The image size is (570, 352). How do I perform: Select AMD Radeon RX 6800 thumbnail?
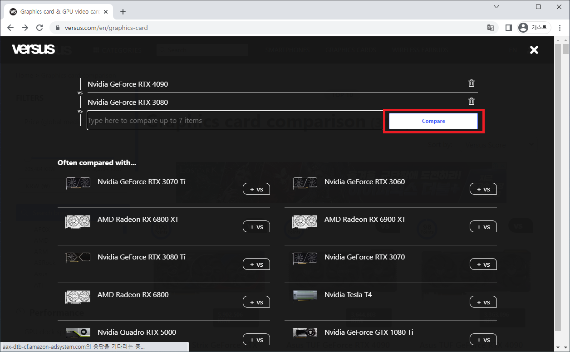(78, 297)
